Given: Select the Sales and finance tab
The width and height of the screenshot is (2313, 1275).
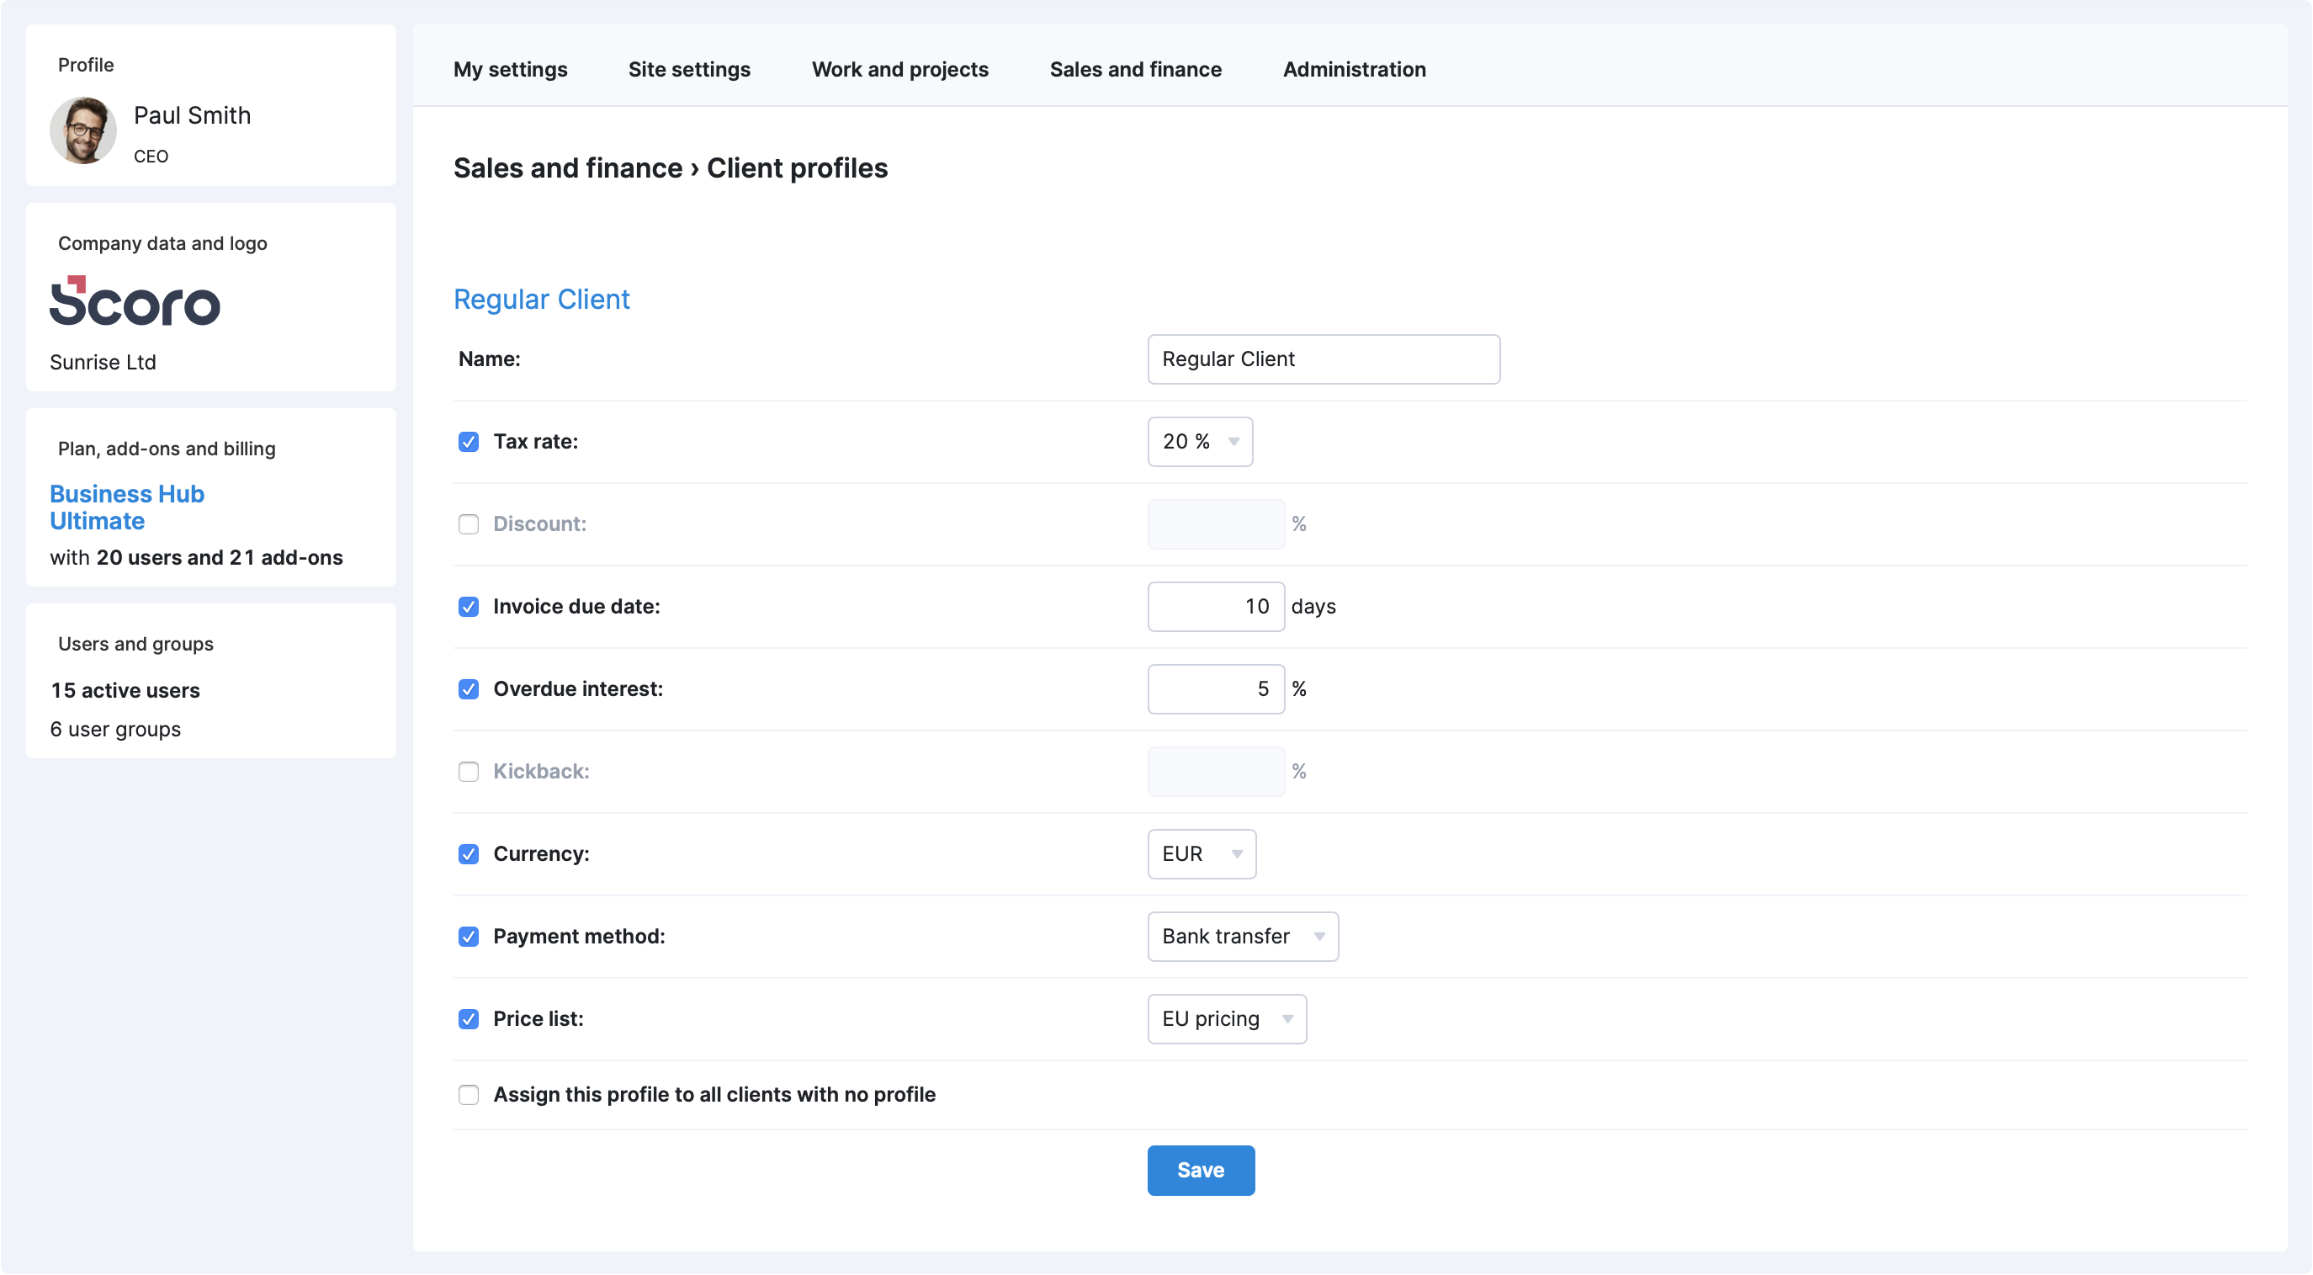Looking at the screenshot, I should [1136, 69].
